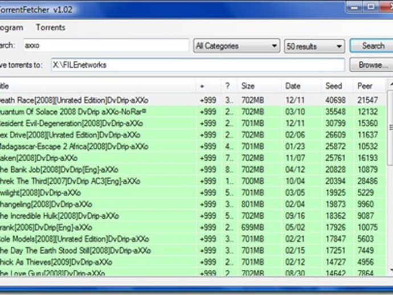The width and height of the screenshot is (393, 295).
Task: Select Changeling[2008]DvDrip-aXXo row
Action: coord(193,204)
